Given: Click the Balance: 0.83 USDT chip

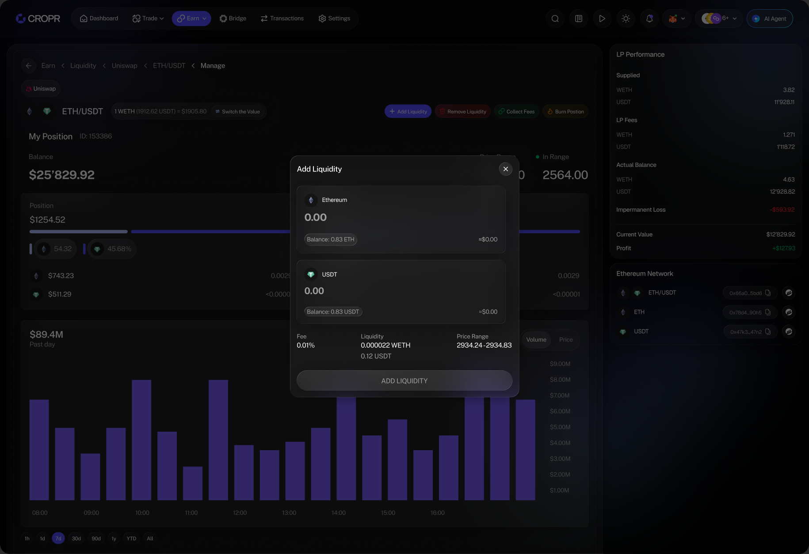Looking at the screenshot, I should click(333, 312).
